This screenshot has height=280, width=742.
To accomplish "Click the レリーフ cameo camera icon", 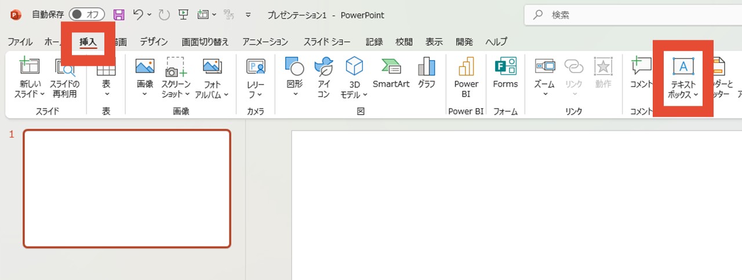I will tap(256, 67).
